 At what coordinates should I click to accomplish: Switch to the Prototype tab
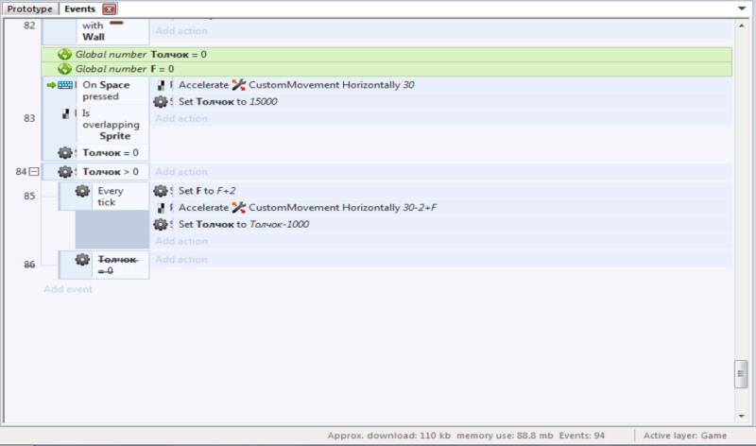29,9
